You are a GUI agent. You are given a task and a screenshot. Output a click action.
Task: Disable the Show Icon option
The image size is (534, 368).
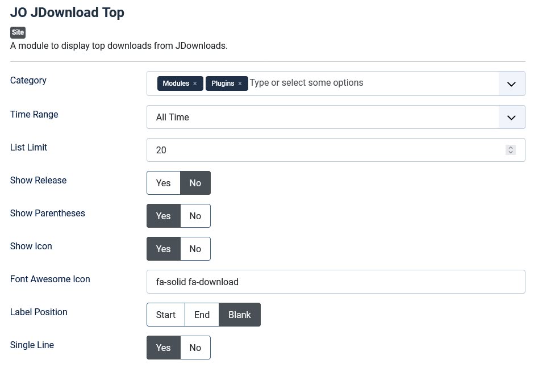point(195,249)
